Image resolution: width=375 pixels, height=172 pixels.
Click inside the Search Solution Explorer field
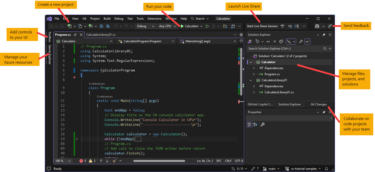(282, 49)
